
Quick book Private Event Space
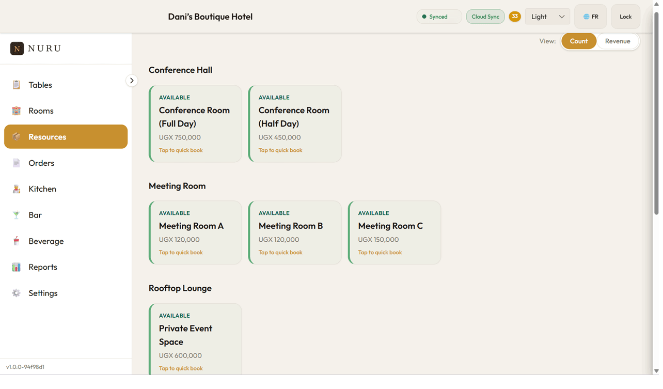click(x=195, y=340)
